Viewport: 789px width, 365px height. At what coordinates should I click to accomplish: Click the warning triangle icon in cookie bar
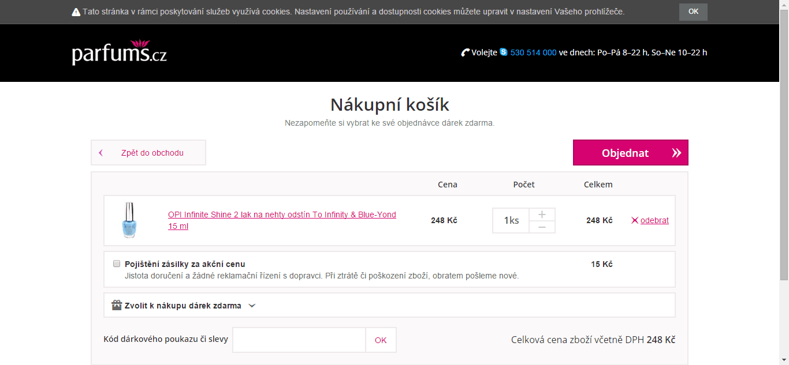[x=76, y=12]
